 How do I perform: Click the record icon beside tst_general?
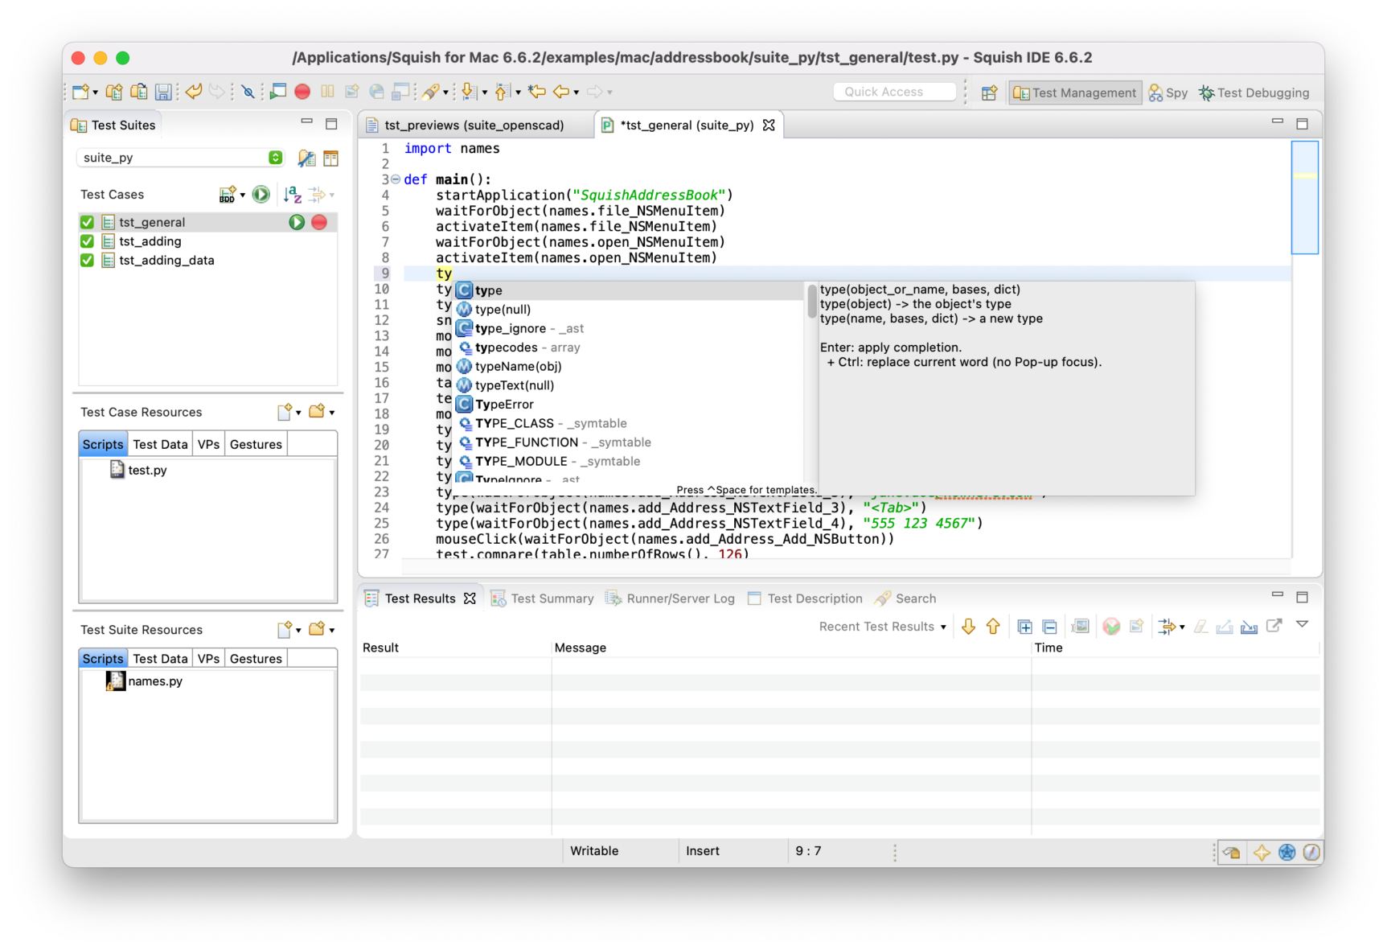click(x=319, y=222)
